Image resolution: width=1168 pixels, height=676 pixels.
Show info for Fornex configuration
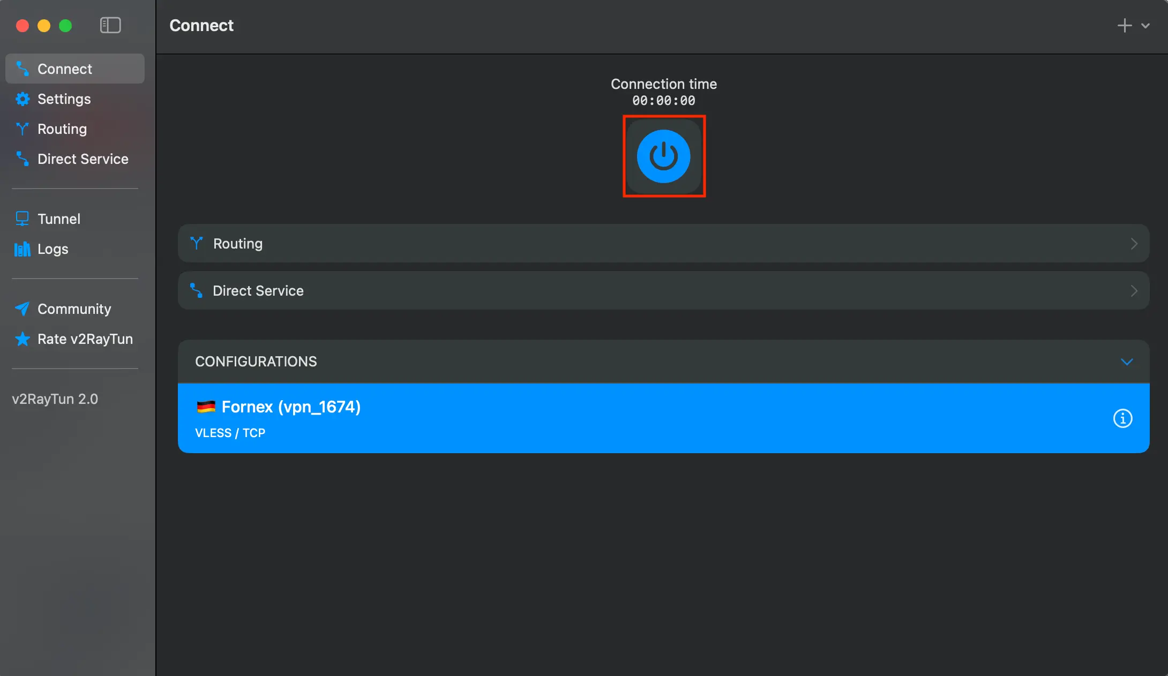1122,418
